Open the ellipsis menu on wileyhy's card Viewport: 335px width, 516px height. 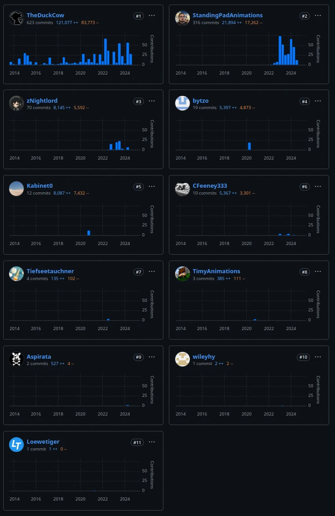pos(318,357)
